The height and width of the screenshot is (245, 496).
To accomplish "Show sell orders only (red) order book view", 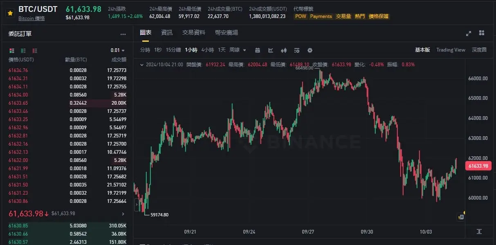I will tap(35, 50).
